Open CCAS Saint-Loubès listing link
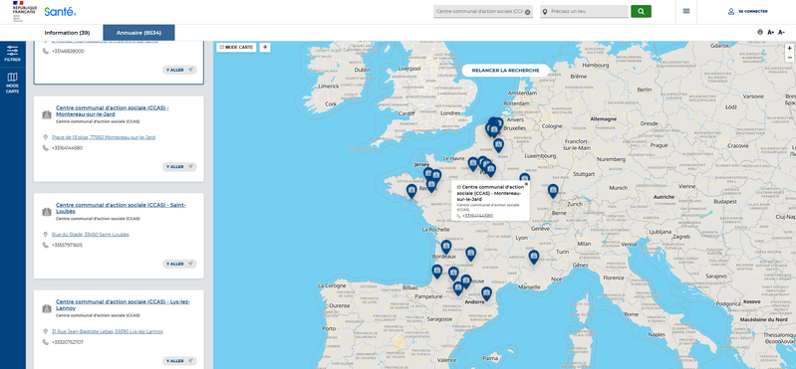This screenshot has width=796, height=369. 121,208
